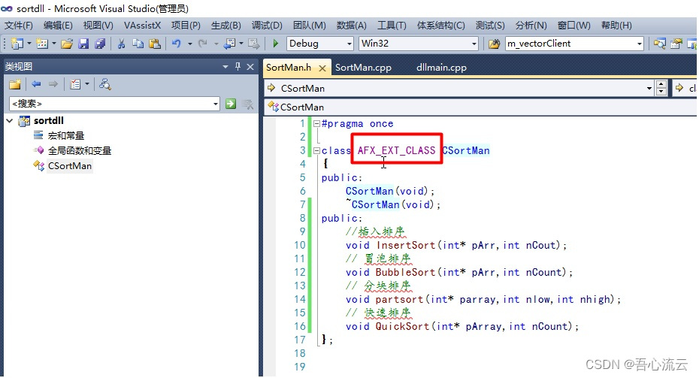The width and height of the screenshot is (699, 378).
Task: Click the Find in Files icon
Action: pos(494,44)
